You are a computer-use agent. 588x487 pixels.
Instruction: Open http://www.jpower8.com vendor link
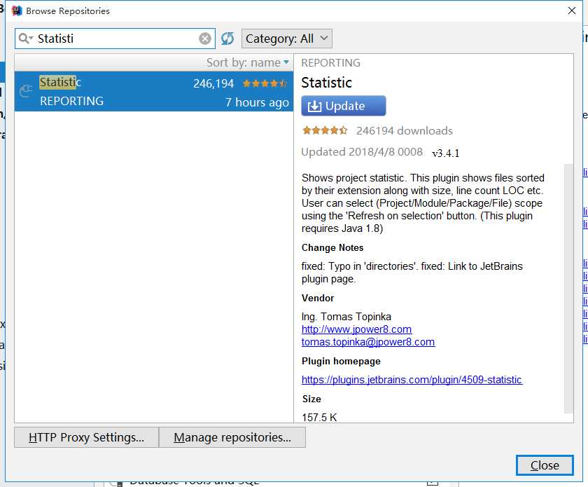[x=356, y=329]
